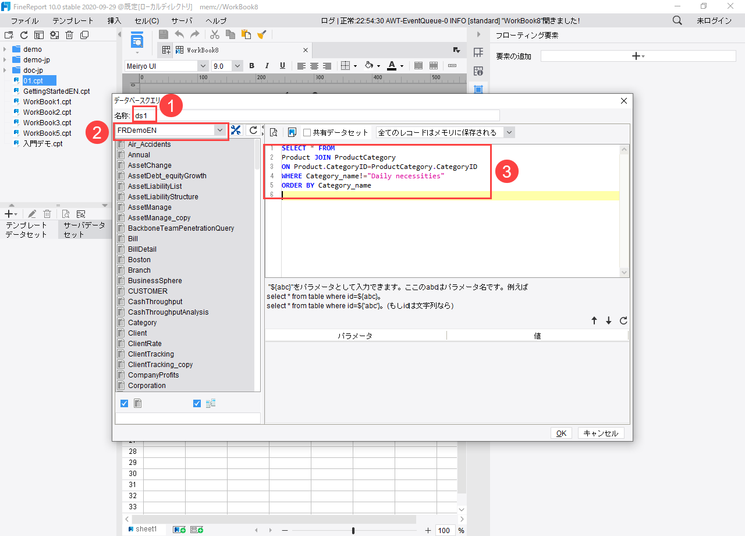This screenshot has width=745, height=536.
Task: Refresh the table list in query dialog
Action: click(x=253, y=130)
